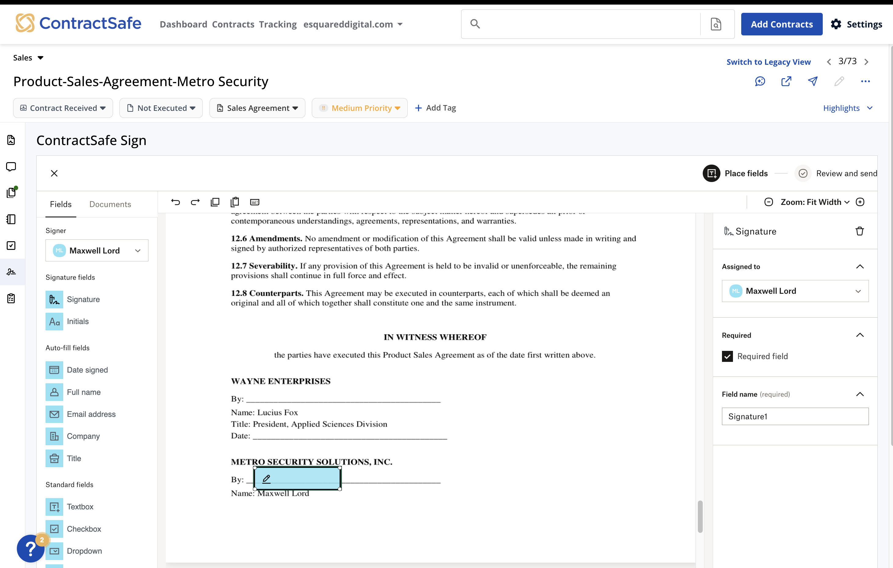Open the document view sidebar icon

click(11, 140)
